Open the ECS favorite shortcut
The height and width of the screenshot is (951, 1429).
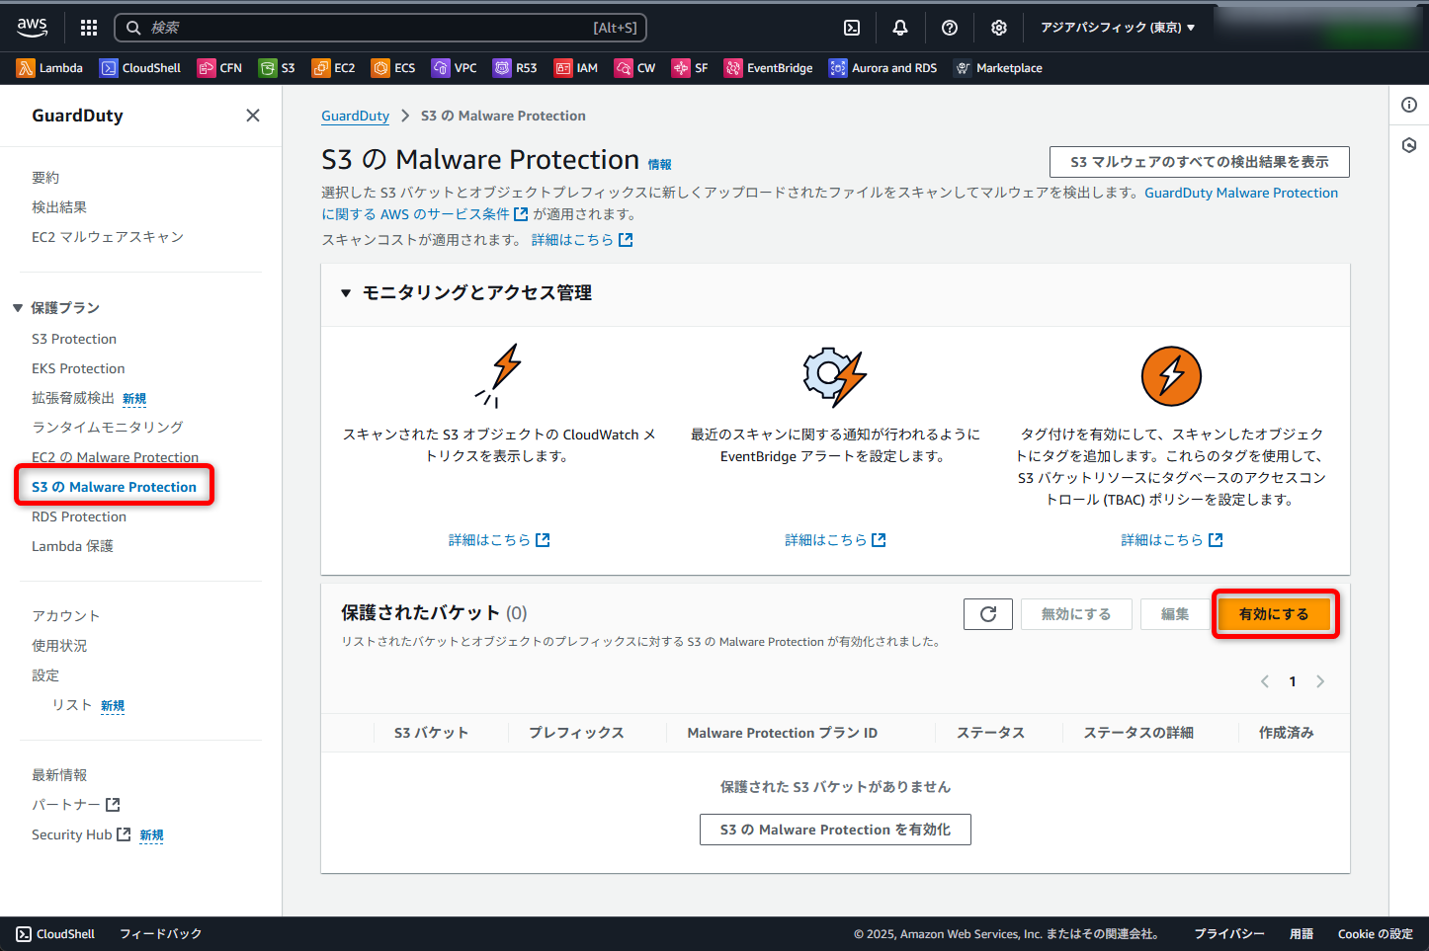coord(393,68)
